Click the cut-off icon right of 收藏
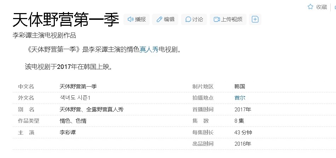 [x=334, y=7]
